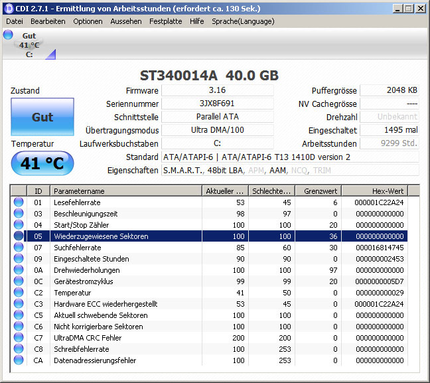The height and width of the screenshot is (383, 430).
Task: Open the Optionen menu
Action: point(88,21)
